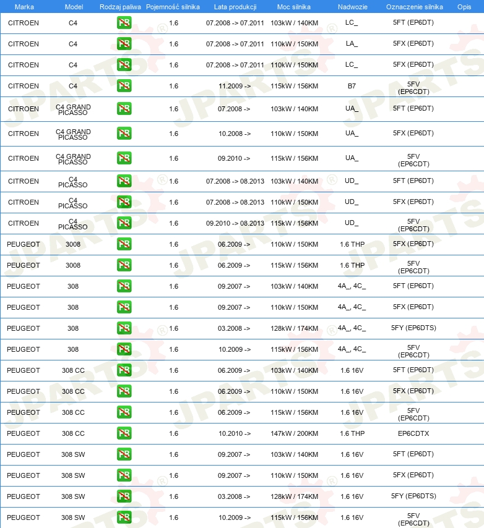484x528 pixels.
Task: Select model 3008 in the 150KM row
Action: pyautogui.click(x=73, y=244)
